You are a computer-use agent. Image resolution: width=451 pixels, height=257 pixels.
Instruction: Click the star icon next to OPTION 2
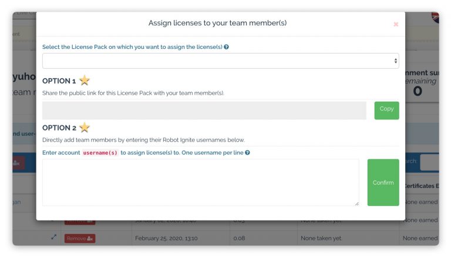click(x=85, y=128)
